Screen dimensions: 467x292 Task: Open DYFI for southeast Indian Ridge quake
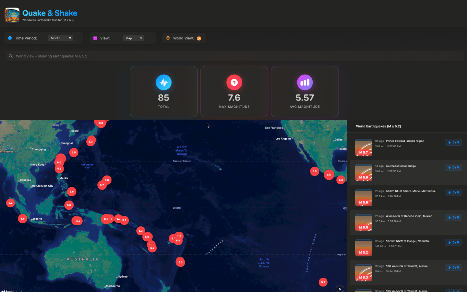[x=453, y=167]
